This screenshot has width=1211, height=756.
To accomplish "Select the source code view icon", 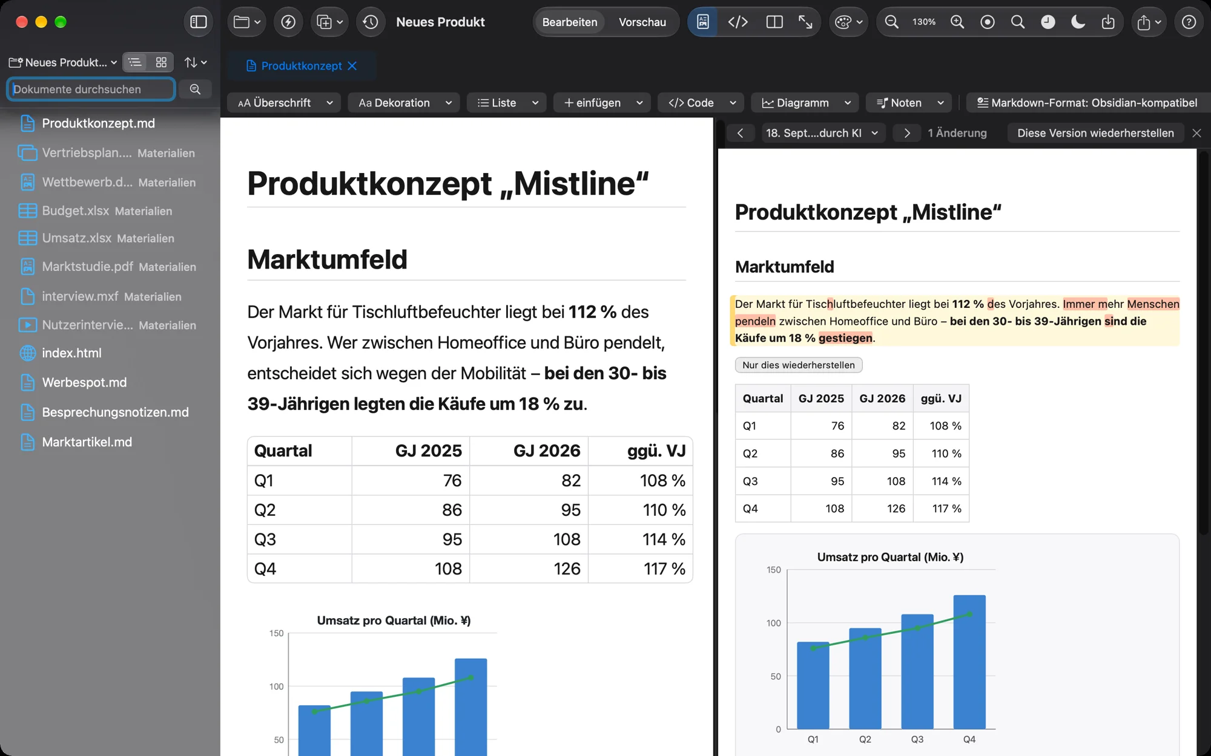I will point(737,22).
